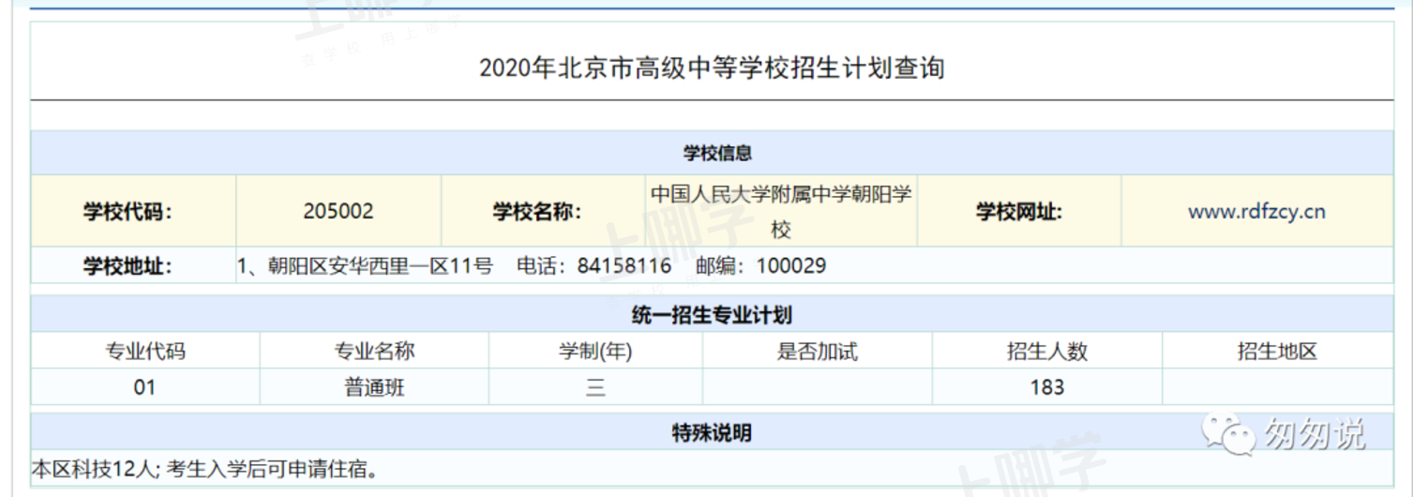Select the enrollment number 183
The width and height of the screenshot is (1413, 497).
click(x=1047, y=387)
